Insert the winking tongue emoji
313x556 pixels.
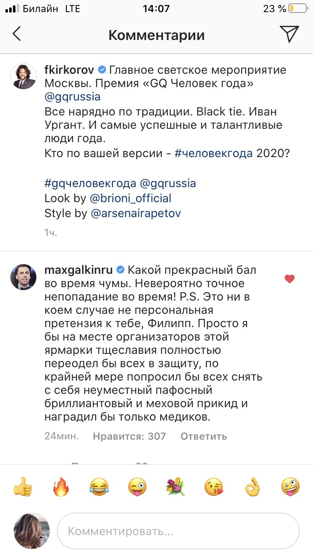coord(137,486)
